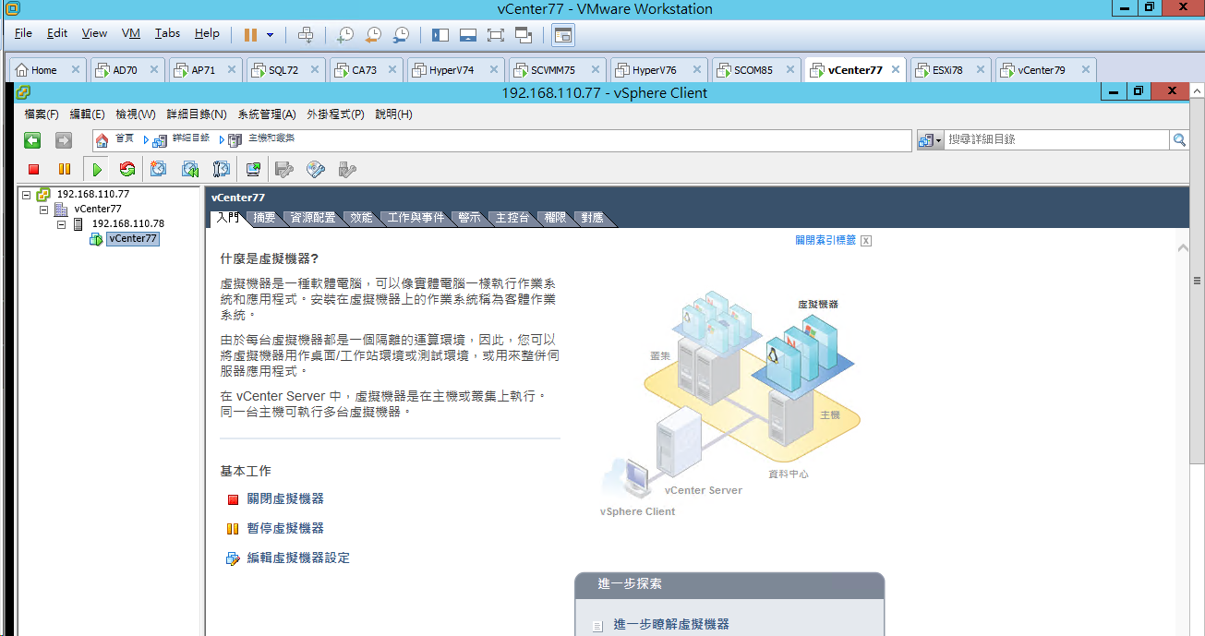The image size is (1205, 636).
Task: Switch to the 主控台 tab
Action: pos(512,219)
